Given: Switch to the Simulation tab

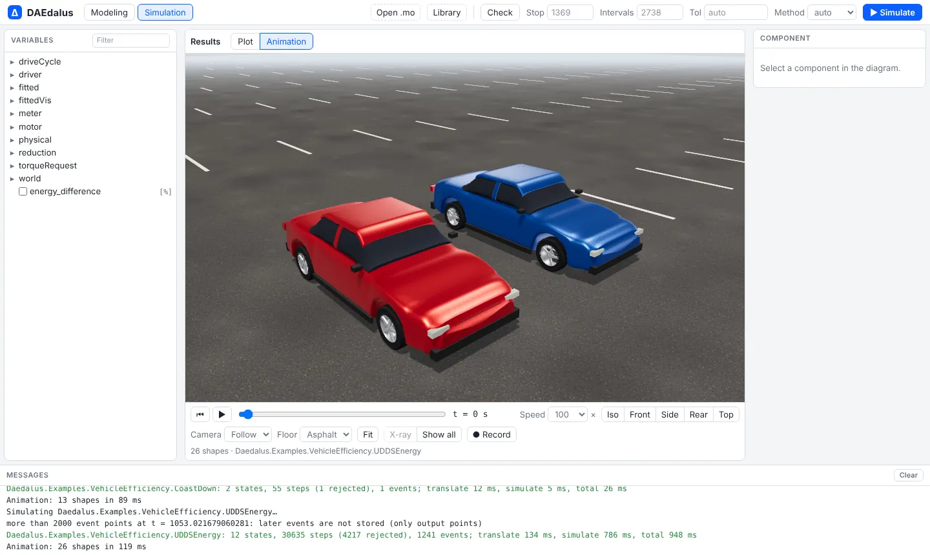Looking at the screenshot, I should point(165,12).
